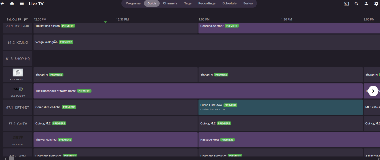Go to the home screen icon
Viewport: 380px width, 160px height.
[12, 4]
